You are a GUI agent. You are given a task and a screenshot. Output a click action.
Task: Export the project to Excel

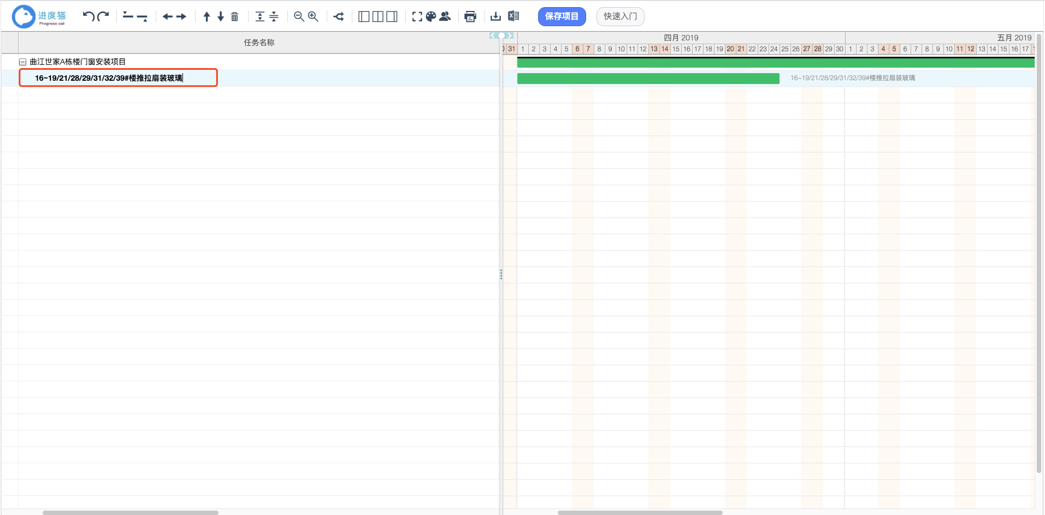(x=513, y=16)
